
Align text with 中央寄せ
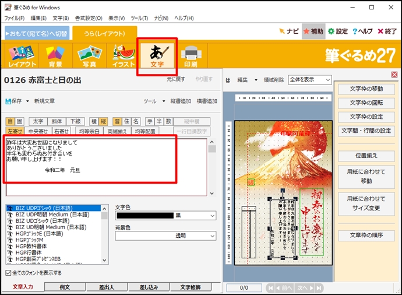(x=38, y=131)
